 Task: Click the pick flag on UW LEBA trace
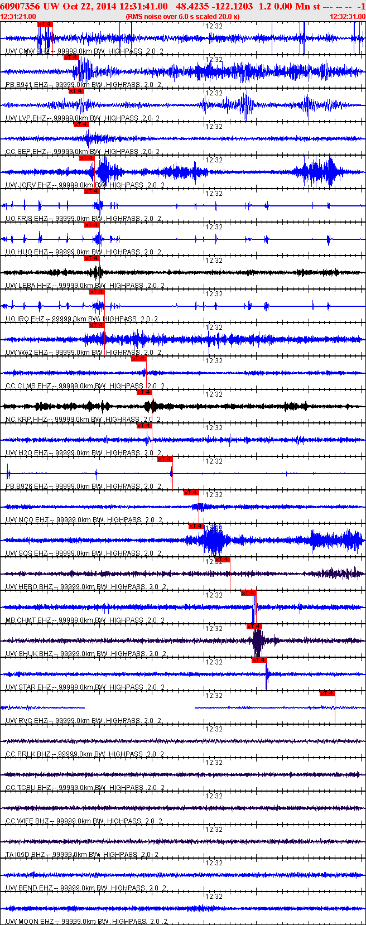[x=92, y=258]
